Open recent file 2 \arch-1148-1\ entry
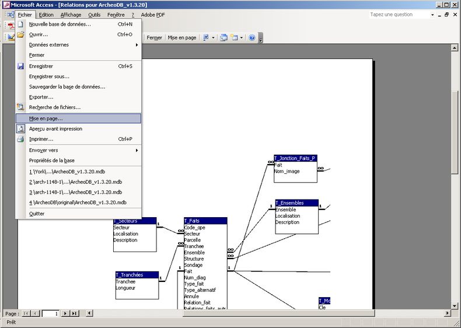Image resolution: width=461 pixels, height=328 pixels. 78,182
